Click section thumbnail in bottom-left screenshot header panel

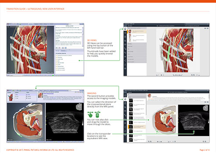tap(11, 97)
